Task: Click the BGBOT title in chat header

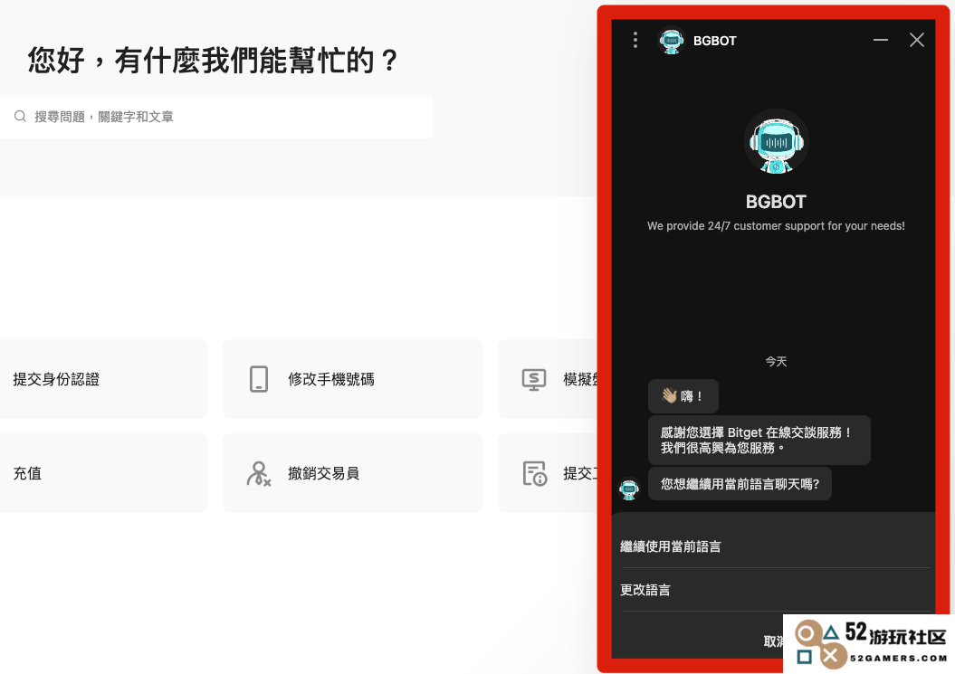Action: (714, 41)
